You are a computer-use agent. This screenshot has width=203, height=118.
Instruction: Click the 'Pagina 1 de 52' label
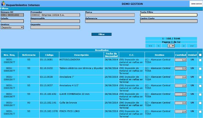(171, 42)
